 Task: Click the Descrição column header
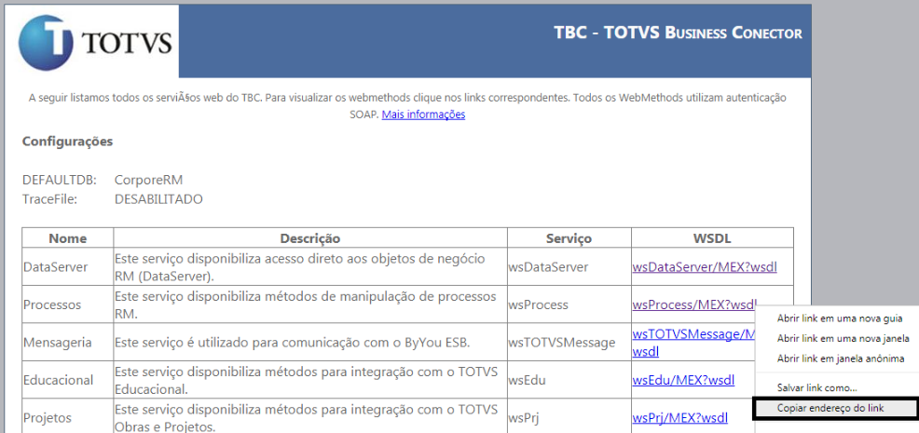click(310, 238)
